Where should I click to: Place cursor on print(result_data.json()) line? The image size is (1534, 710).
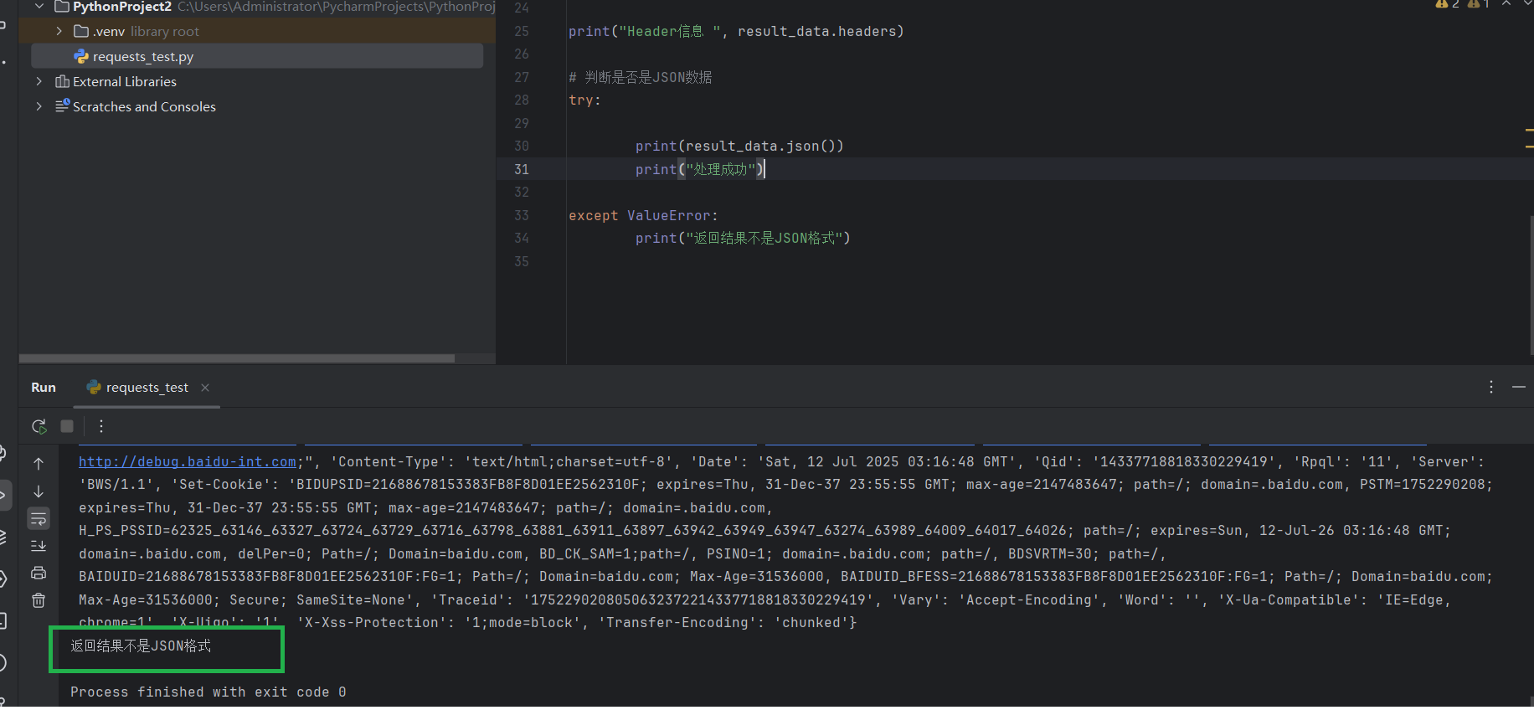739,146
